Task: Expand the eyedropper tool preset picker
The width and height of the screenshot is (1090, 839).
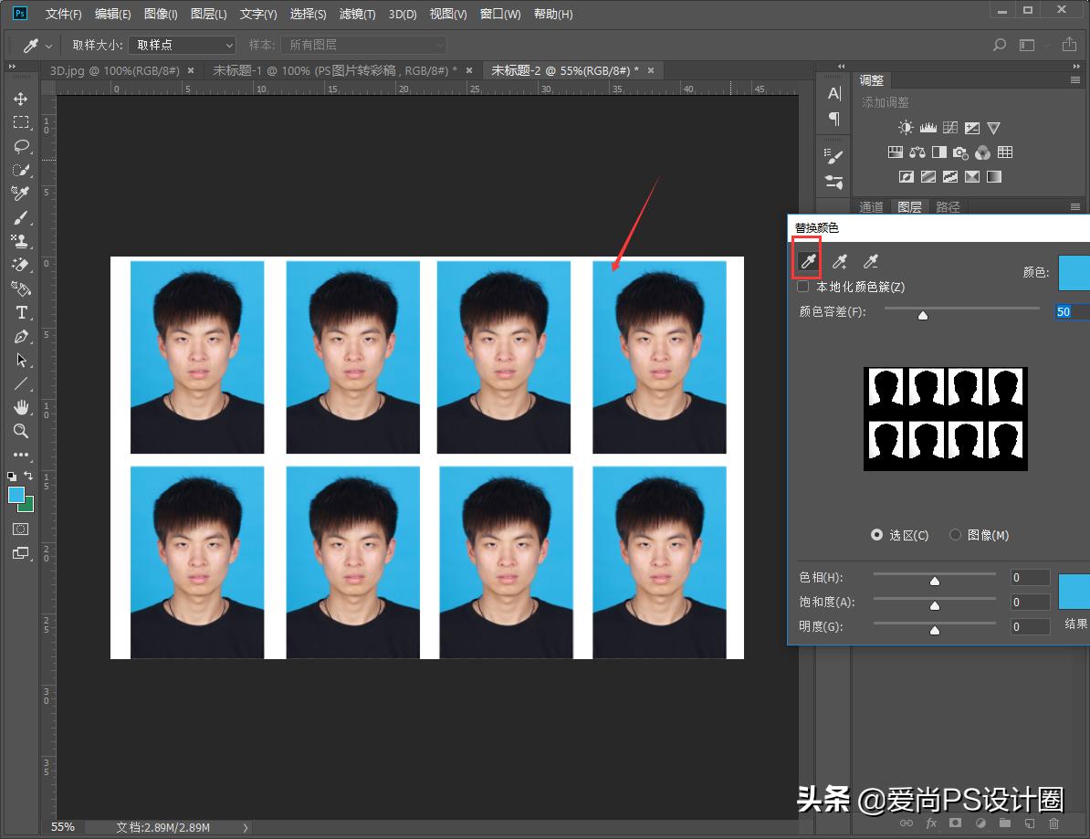Action: click(48, 45)
